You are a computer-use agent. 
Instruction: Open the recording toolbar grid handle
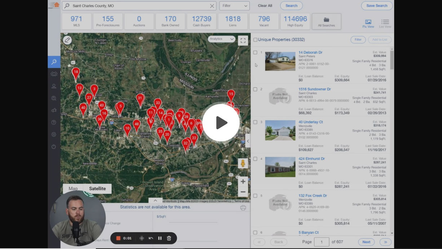(x=142, y=238)
